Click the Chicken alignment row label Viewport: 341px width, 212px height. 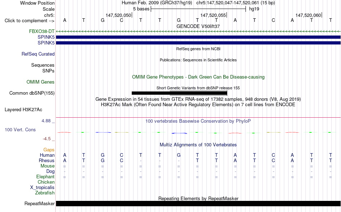pos(46,182)
